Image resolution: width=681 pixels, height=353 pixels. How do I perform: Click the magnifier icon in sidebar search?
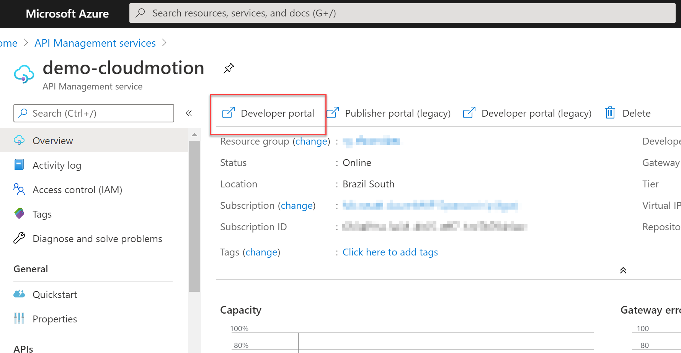pyautogui.click(x=23, y=113)
